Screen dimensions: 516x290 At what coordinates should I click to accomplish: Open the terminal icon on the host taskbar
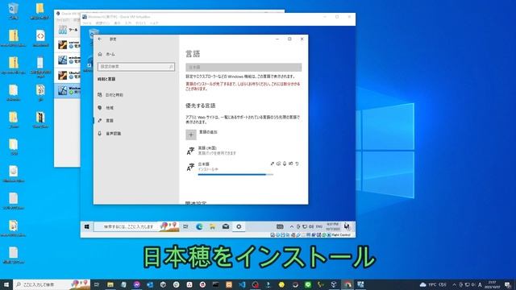[215, 284]
